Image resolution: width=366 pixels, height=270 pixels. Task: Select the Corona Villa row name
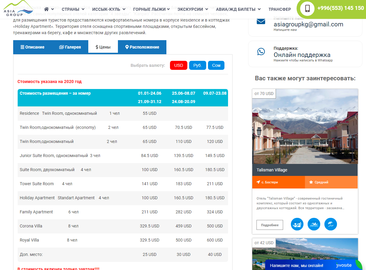31,226
